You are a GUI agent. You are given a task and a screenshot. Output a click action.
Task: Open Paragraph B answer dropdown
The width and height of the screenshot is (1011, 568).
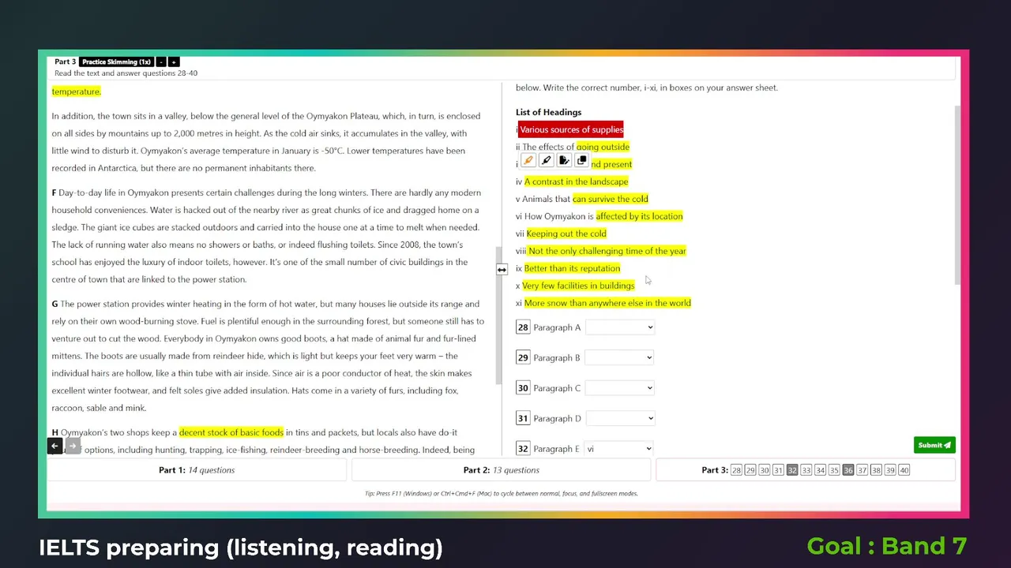tap(620, 357)
